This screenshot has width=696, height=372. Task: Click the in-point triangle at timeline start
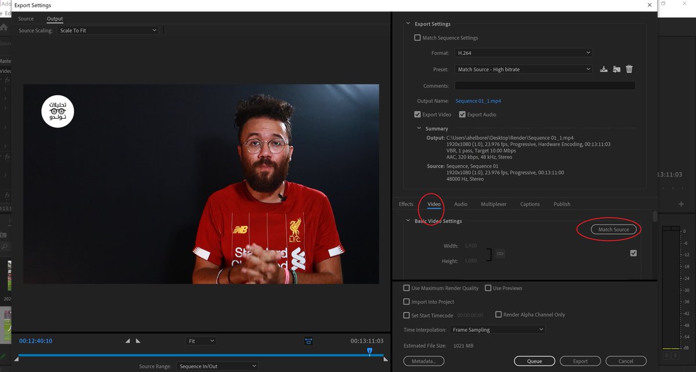point(16,360)
